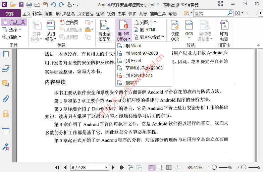Choose 到XPS menu item
Viewport: 263px width, 172px height.
pyautogui.click(x=144, y=82)
